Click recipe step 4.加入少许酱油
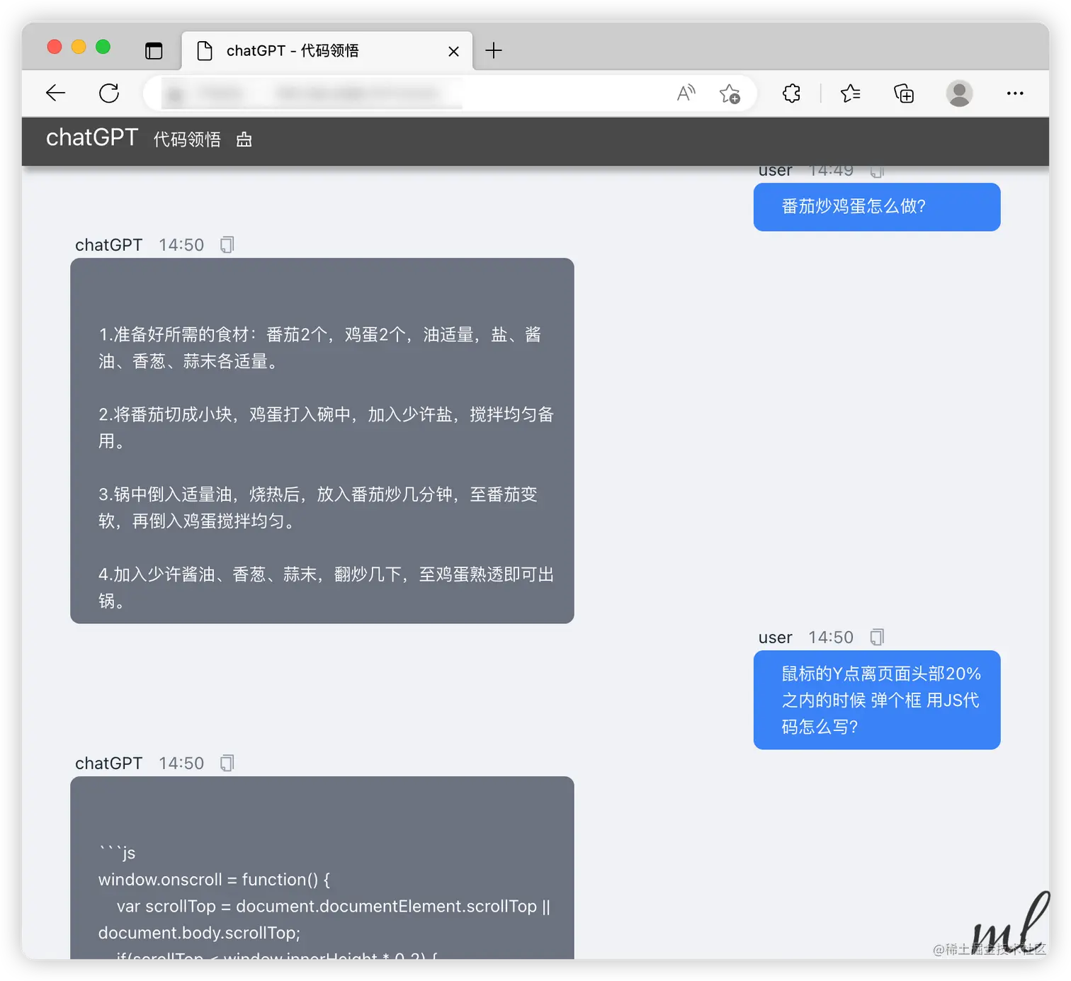The width and height of the screenshot is (1071, 981). click(x=326, y=588)
